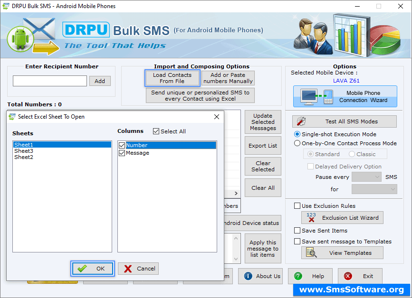The image size is (412, 298).
Task: Check Save sent message to Templates
Action: point(297,242)
